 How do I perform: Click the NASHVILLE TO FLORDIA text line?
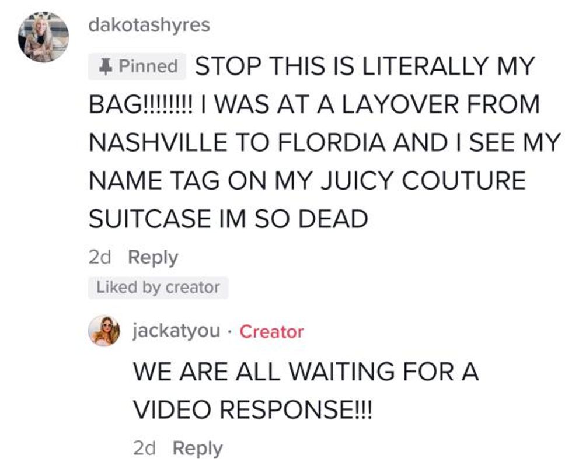[x=325, y=142]
